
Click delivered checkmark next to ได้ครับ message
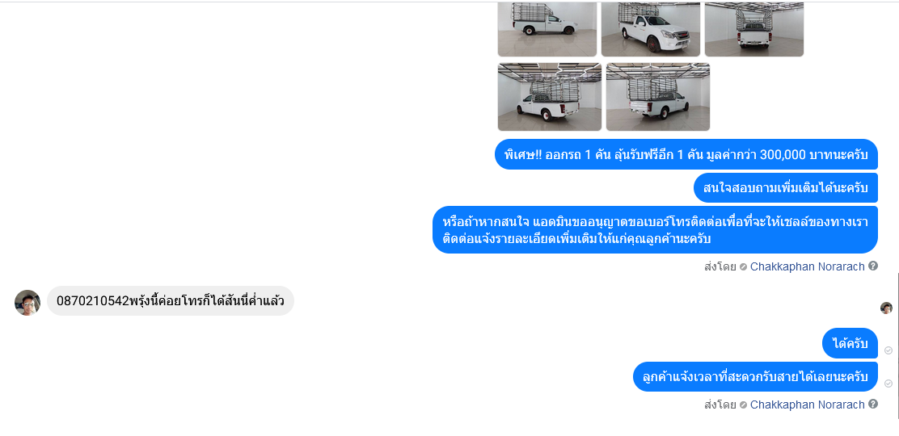pyautogui.click(x=888, y=350)
